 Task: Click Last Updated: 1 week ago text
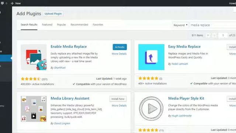tap(111, 79)
